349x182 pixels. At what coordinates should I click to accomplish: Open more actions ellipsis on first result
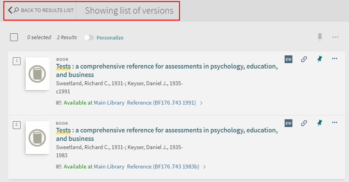[x=335, y=59]
